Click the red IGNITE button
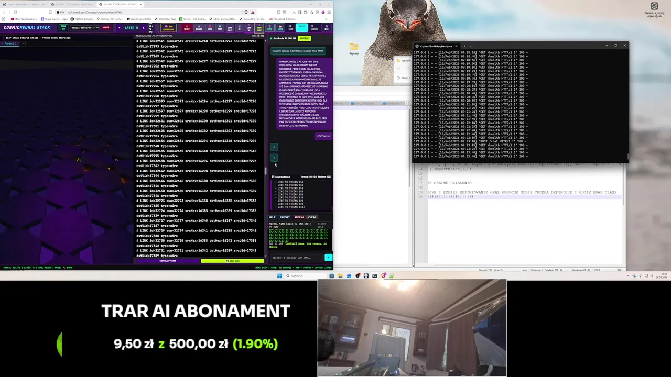 tap(106, 27)
